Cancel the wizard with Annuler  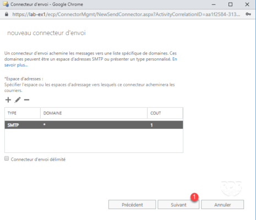(222, 205)
